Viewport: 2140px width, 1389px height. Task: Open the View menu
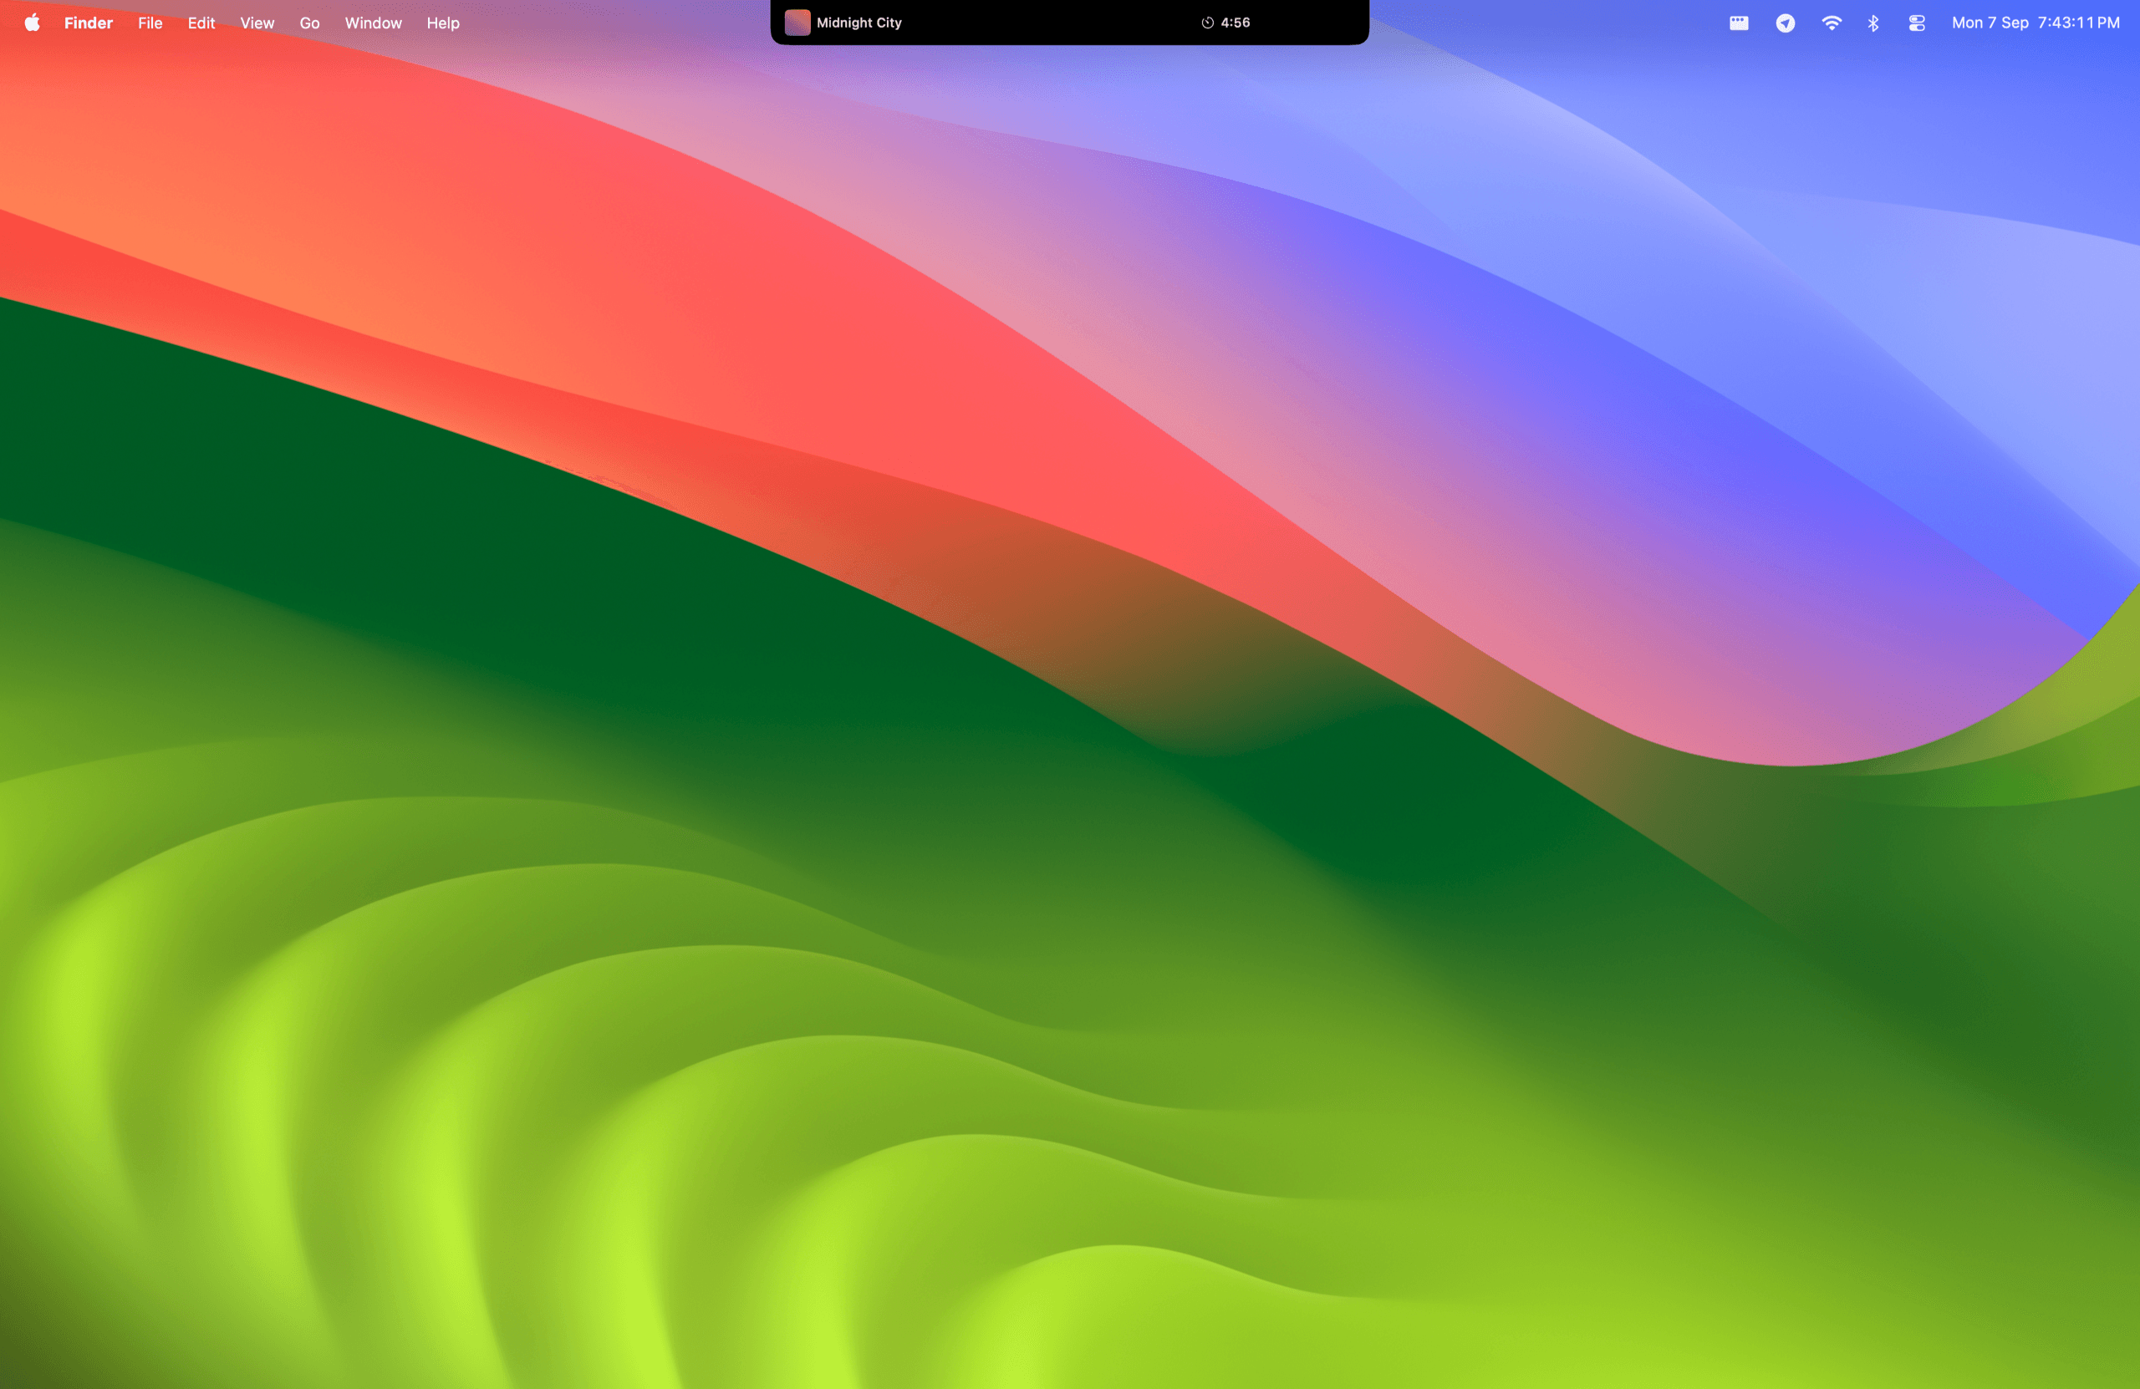point(257,23)
